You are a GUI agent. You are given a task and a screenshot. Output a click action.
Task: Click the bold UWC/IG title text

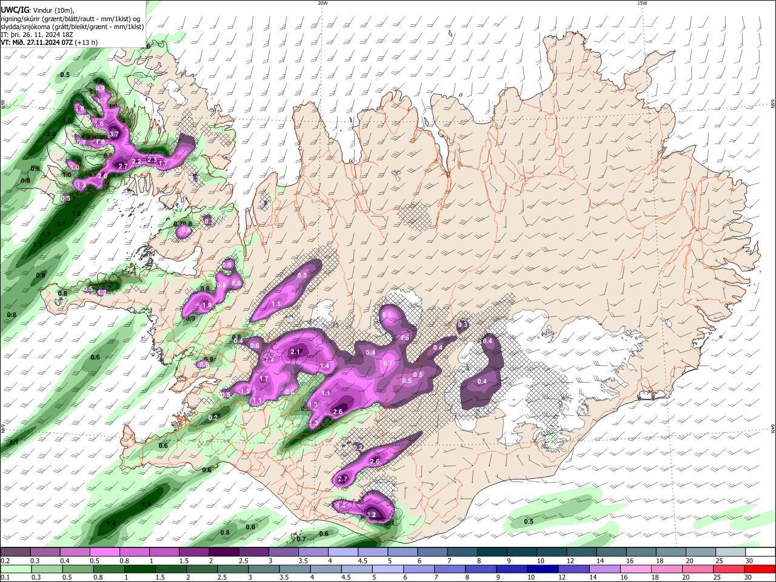point(14,10)
